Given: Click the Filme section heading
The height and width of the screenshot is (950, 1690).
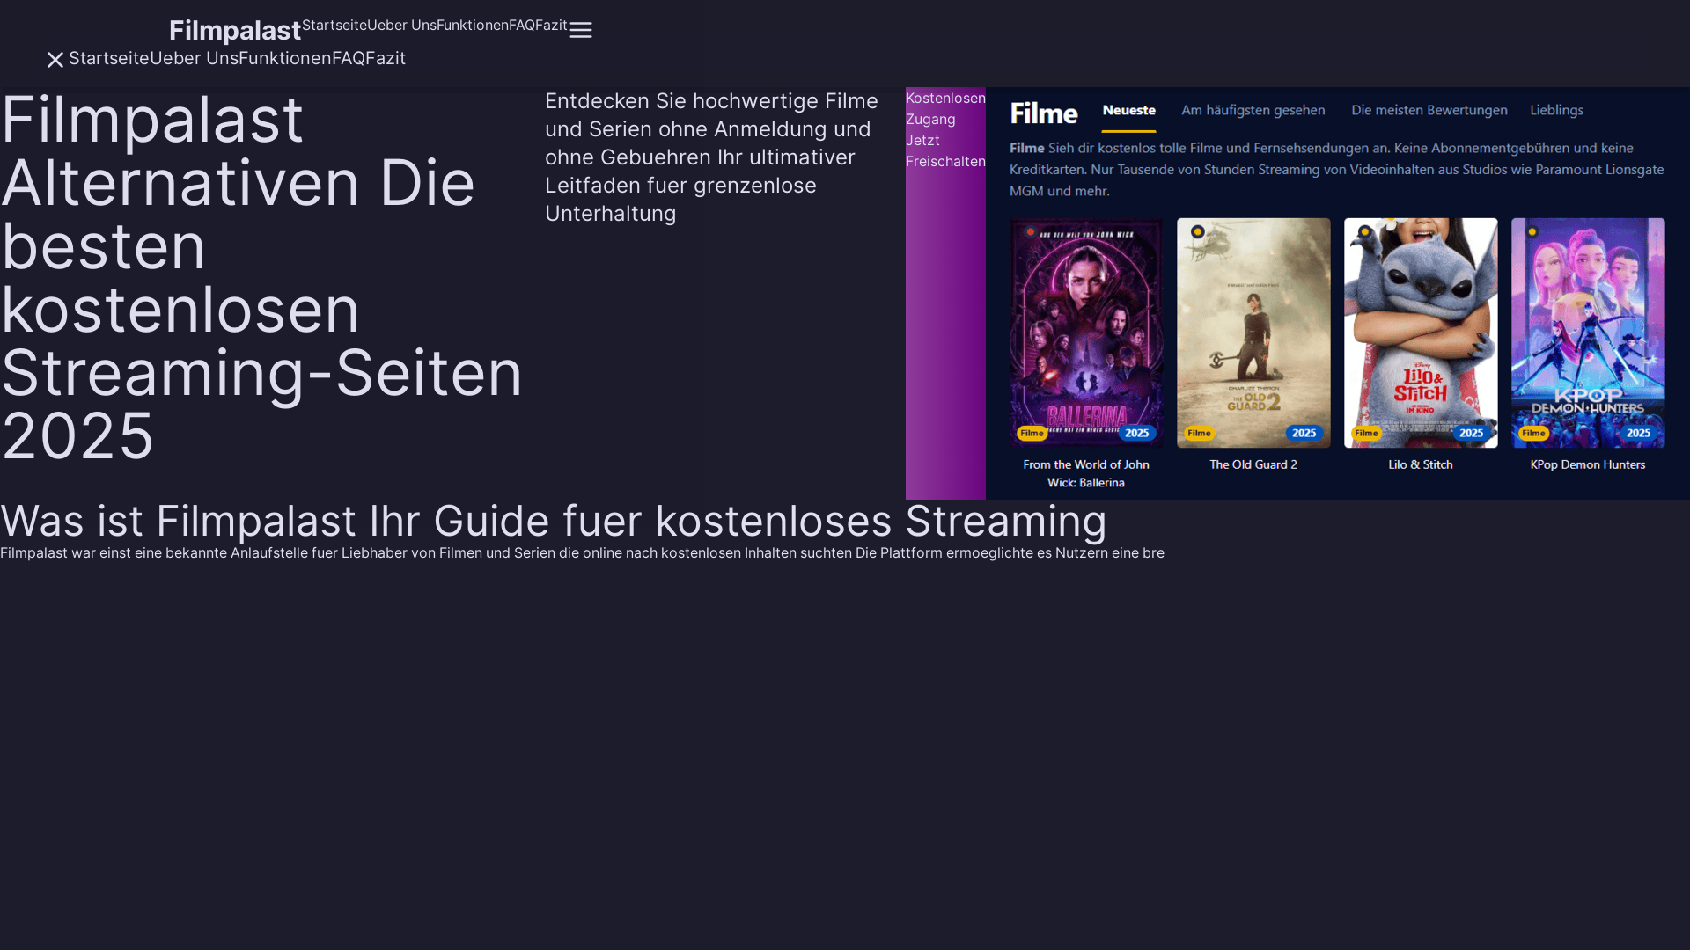Looking at the screenshot, I should 1044,113.
